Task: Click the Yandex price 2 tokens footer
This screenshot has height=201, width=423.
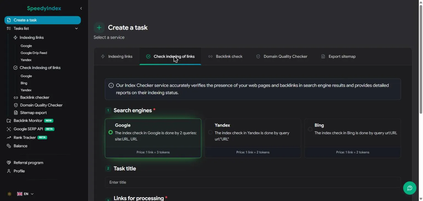Action: click(x=253, y=152)
